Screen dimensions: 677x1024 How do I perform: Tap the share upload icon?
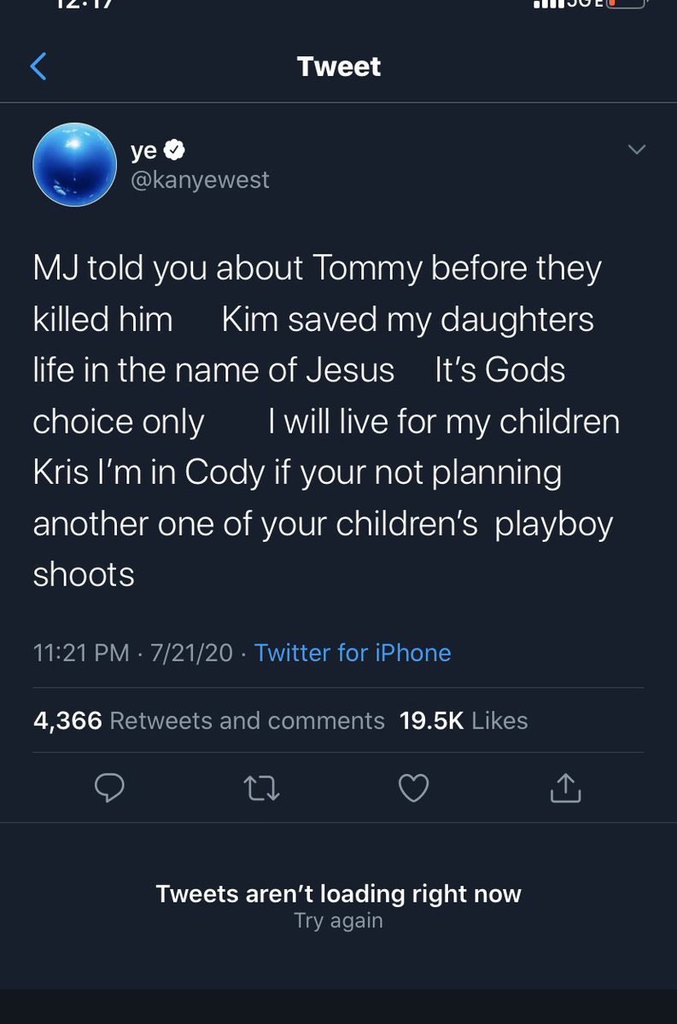(x=565, y=788)
